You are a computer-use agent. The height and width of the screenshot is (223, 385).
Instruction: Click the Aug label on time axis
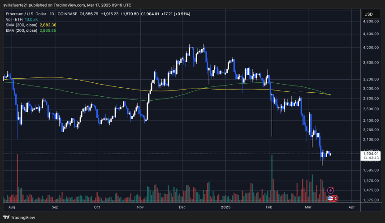tap(12, 207)
